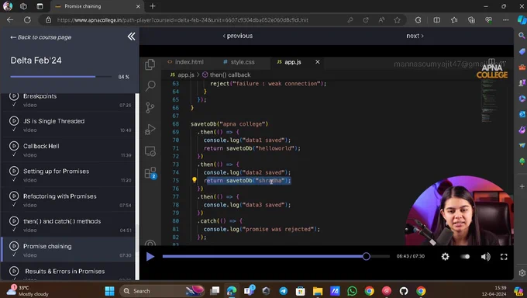Play the Promise chaining video
This screenshot has height=298, width=527.
click(x=150, y=257)
